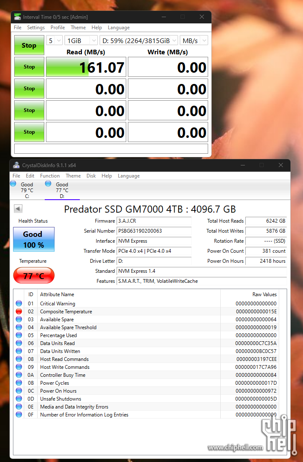The width and height of the screenshot is (303, 462).
Task: Click the Total Host Writes value 5876 GB
Action: pyautogui.click(x=266, y=231)
